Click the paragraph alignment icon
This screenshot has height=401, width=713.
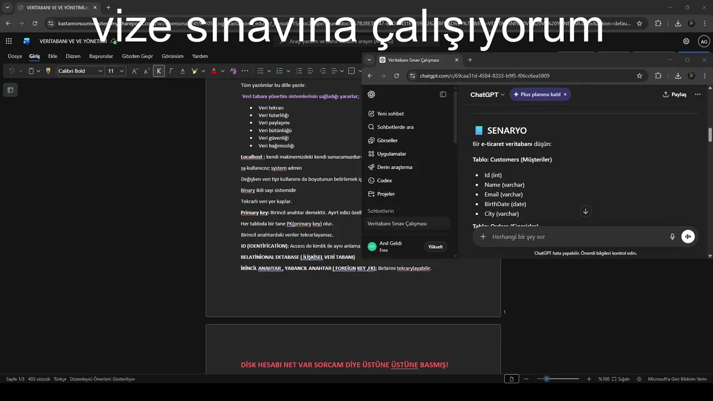pyautogui.click(x=334, y=71)
